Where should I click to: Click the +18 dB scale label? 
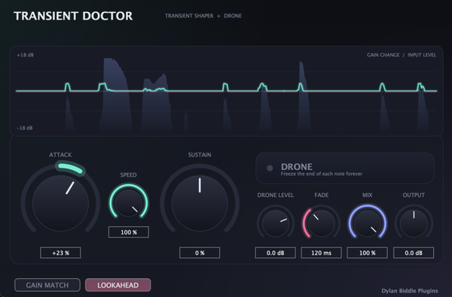(x=25, y=55)
